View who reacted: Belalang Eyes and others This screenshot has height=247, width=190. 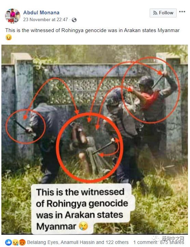(x=78, y=242)
